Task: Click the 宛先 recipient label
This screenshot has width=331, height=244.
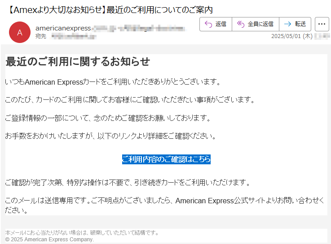Action: [41, 36]
